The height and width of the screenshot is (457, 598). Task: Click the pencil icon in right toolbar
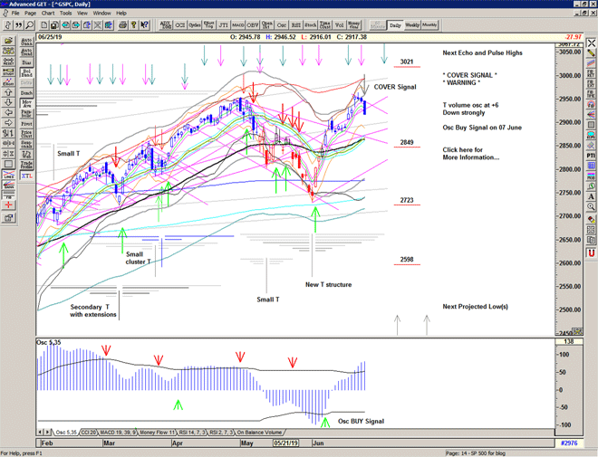click(x=591, y=52)
